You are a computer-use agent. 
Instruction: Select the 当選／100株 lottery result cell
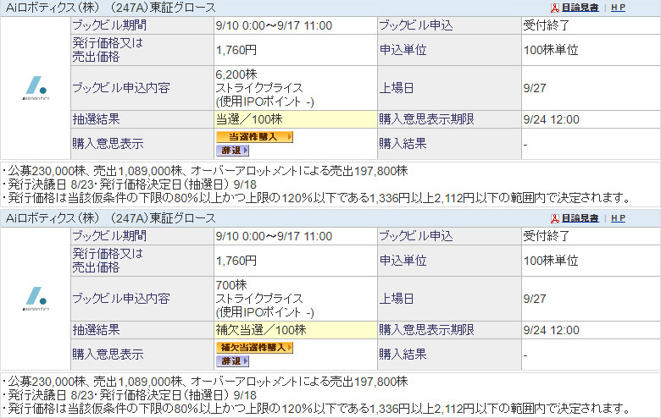pyautogui.click(x=296, y=119)
